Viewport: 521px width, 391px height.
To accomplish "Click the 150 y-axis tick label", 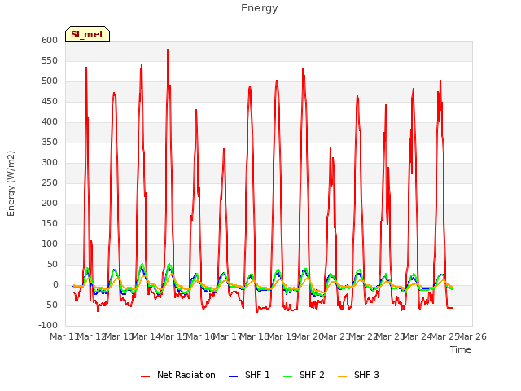I will pos(50,224).
